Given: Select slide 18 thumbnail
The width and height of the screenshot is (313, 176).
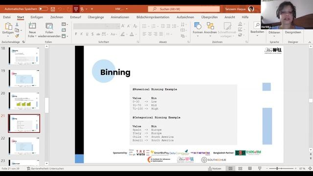Looking at the screenshot, I should point(24,56).
